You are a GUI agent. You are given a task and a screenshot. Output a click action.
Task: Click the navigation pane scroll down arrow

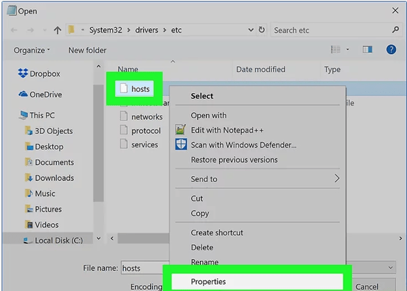98,238
